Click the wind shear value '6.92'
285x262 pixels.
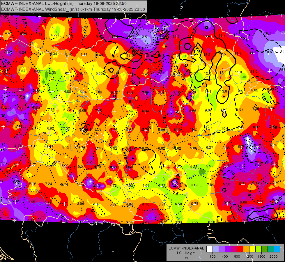pos(51,128)
